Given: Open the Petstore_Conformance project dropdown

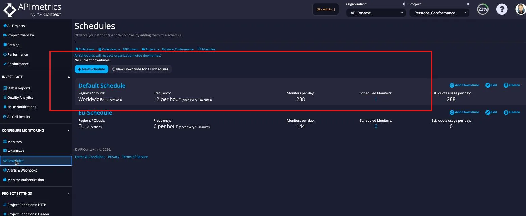Looking at the screenshot, I should (x=440, y=13).
